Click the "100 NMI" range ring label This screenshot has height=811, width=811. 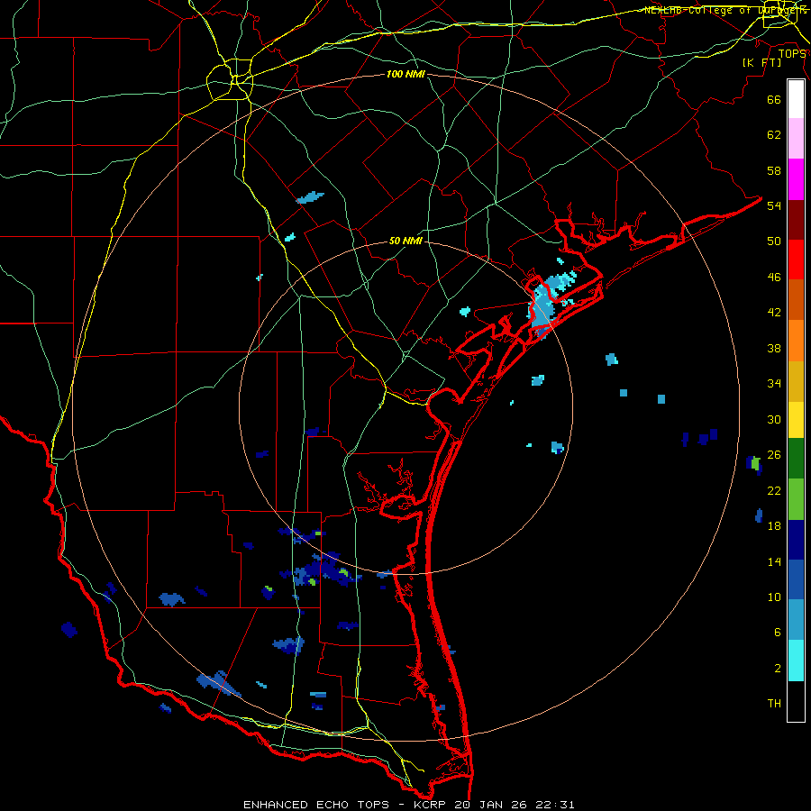coord(405,75)
